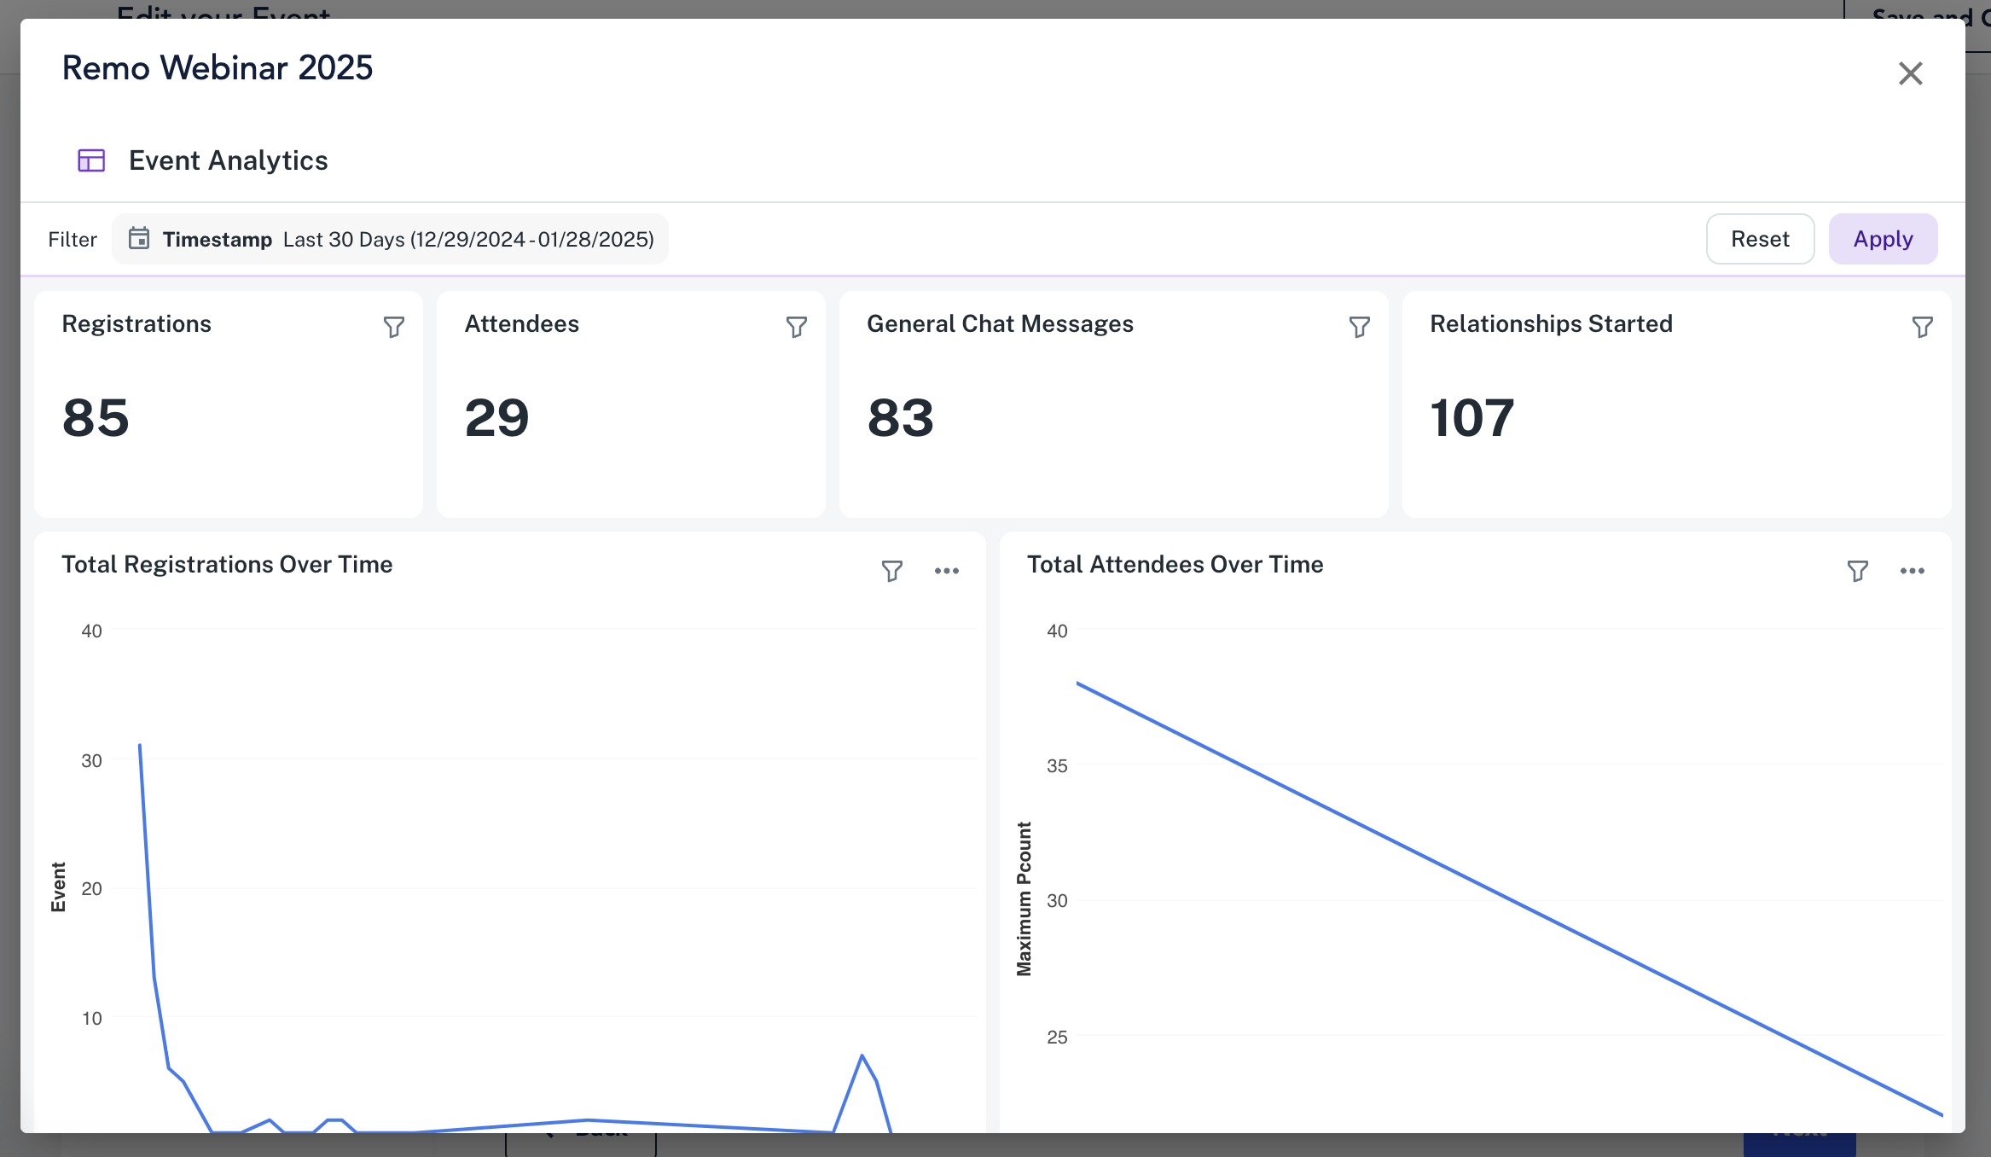This screenshot has height=1157, width=1991.
Task: Click the Event Analytics dashboard icon
Action: click(x=91, y=160)
